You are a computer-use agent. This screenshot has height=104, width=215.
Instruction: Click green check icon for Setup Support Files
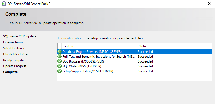click(60, 71)
